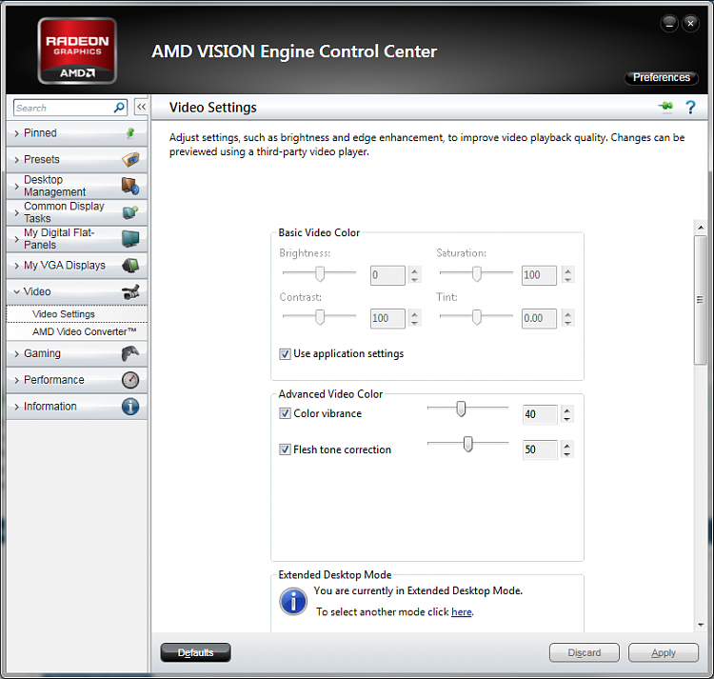714x679 pixels.
Task: Click the Contrast value field
Action: pos(387,318)
